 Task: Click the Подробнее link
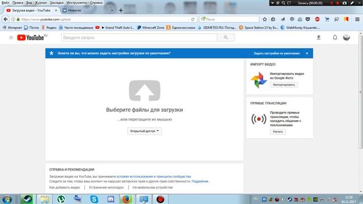click(x=201, y=181)
